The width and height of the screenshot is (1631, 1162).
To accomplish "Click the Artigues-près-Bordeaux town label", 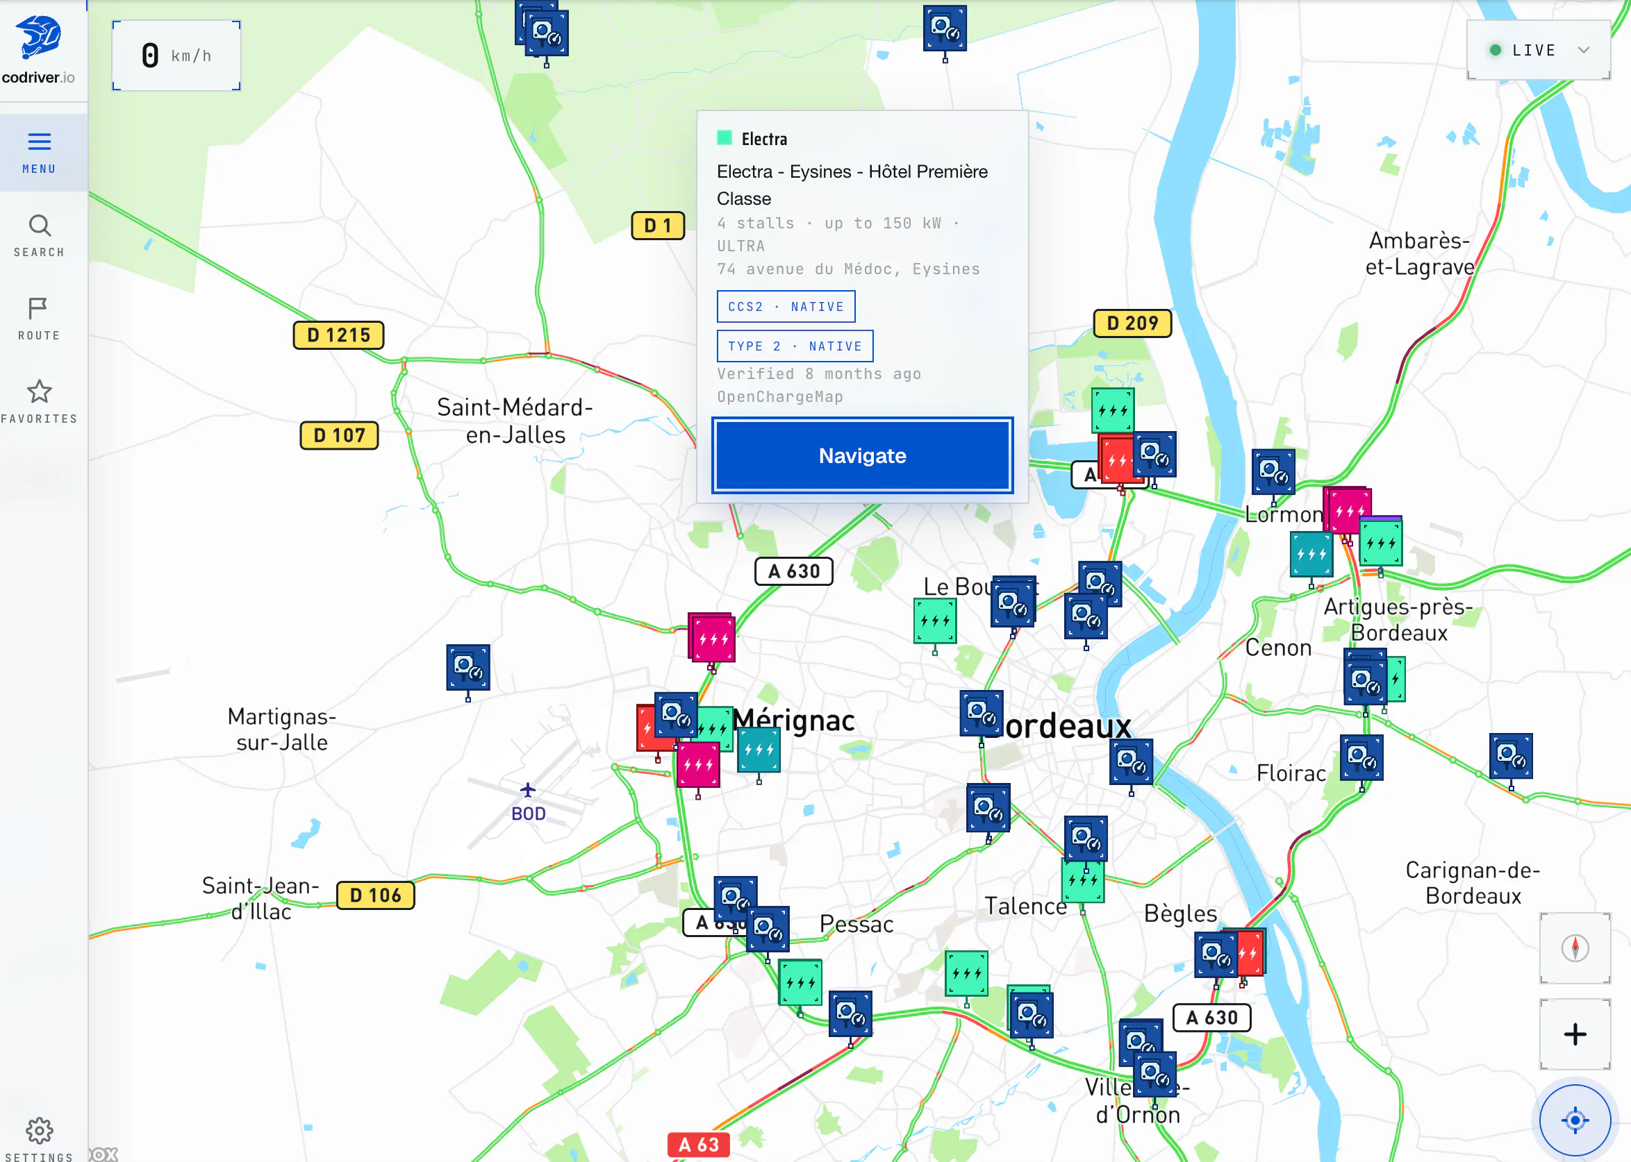I will (1398, 620).
